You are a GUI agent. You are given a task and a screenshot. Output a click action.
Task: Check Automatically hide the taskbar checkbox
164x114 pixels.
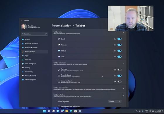click(59, 106)
